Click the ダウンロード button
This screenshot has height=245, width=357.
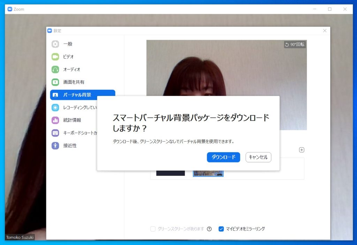click(x=223, y=157)
